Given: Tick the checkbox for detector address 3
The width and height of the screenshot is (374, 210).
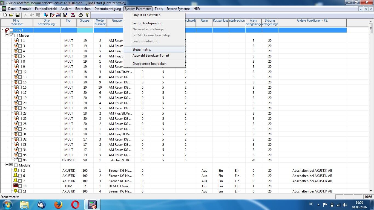Looking at the screenshot, I should pos(20,46).
